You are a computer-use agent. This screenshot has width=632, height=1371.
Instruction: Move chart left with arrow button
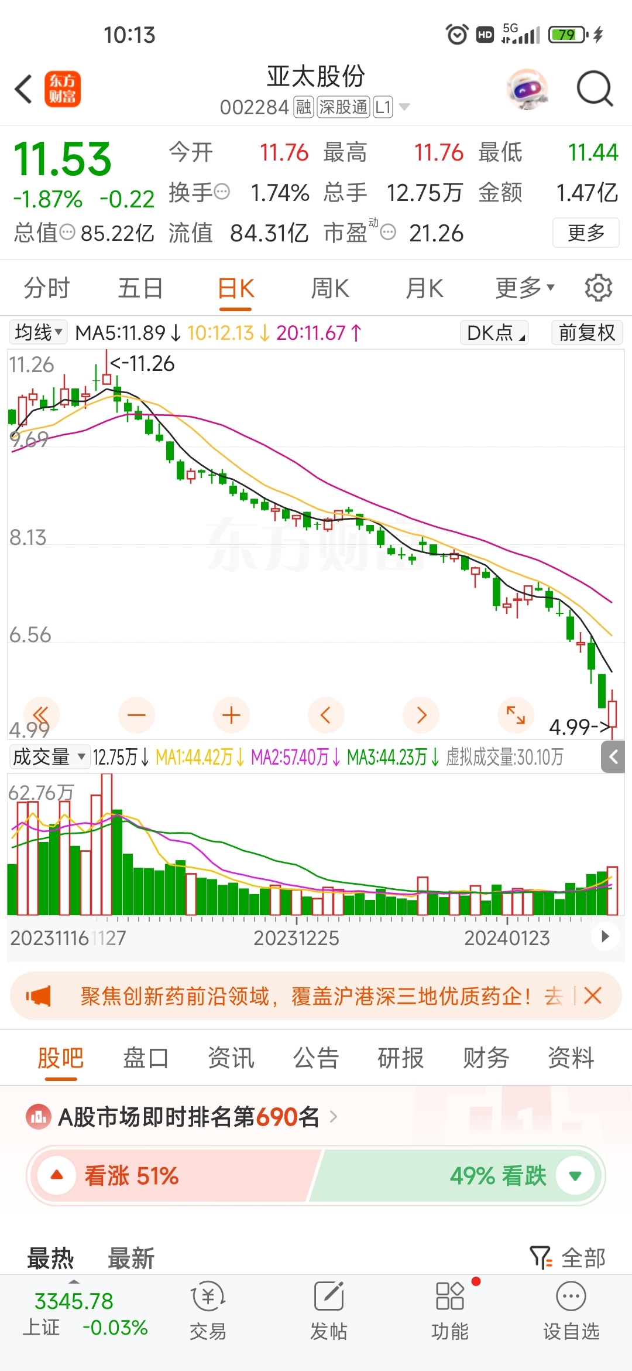tap(326, 715)
